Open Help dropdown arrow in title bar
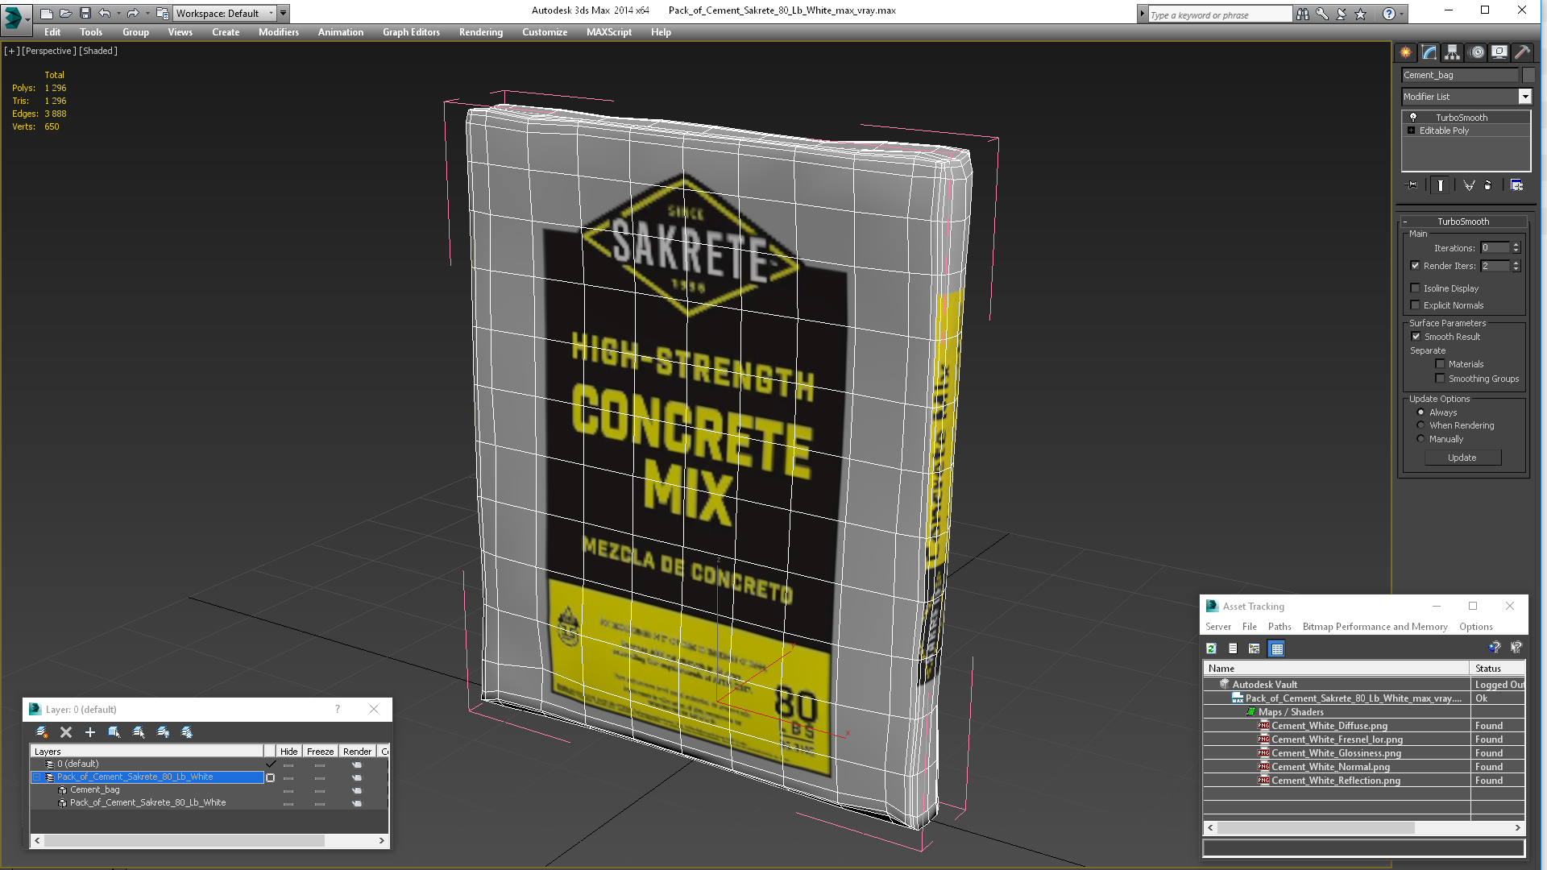Image resolution: width=1547 pixels, height=870 pixels. coord(1401,14)
